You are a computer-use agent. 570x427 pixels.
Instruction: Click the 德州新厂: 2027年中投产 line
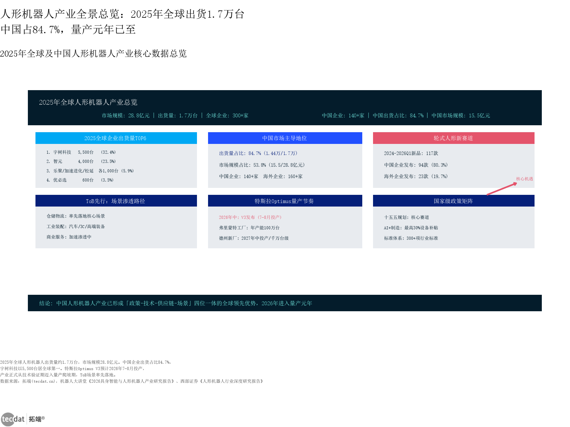[x=254, y=238]
